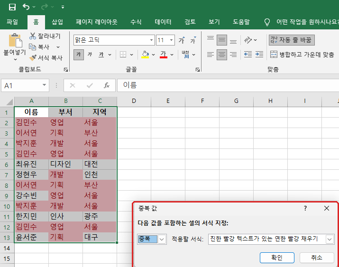Image resolution: width=339 pixels, height=267 pixels.
Task: Copy selection with 복사
Action: pyautogui.click(x=39, y=46)
